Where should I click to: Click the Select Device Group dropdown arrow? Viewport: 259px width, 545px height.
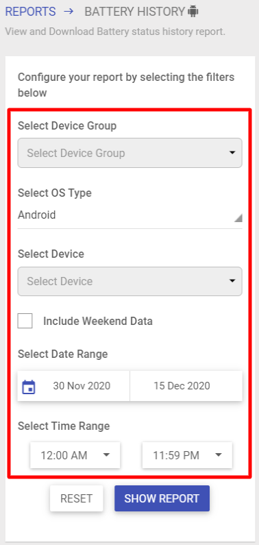pos(232,153)
